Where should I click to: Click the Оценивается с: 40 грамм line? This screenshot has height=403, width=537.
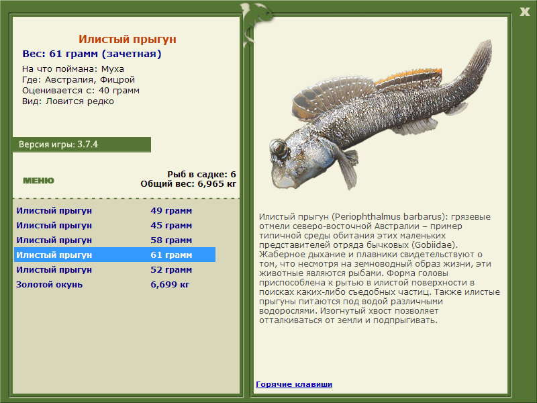[81, 91]
